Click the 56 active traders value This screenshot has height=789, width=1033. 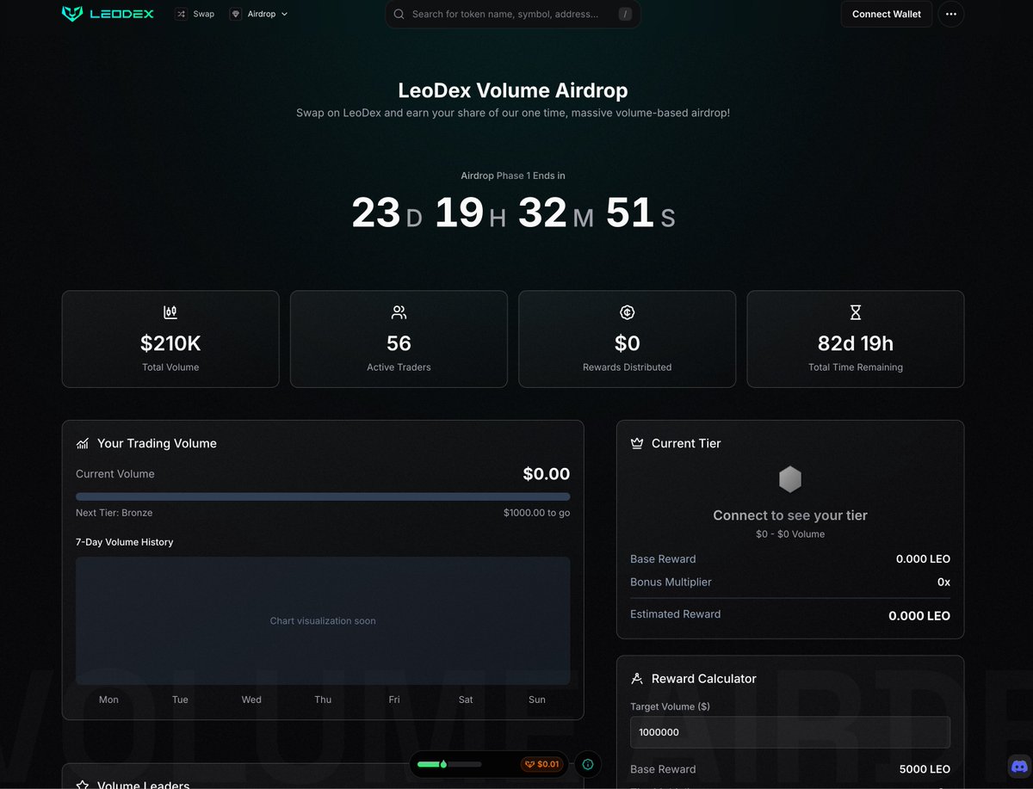coord(399,343)
